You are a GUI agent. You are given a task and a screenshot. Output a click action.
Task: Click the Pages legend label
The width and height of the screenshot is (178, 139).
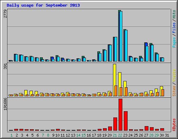pos(174,42)
